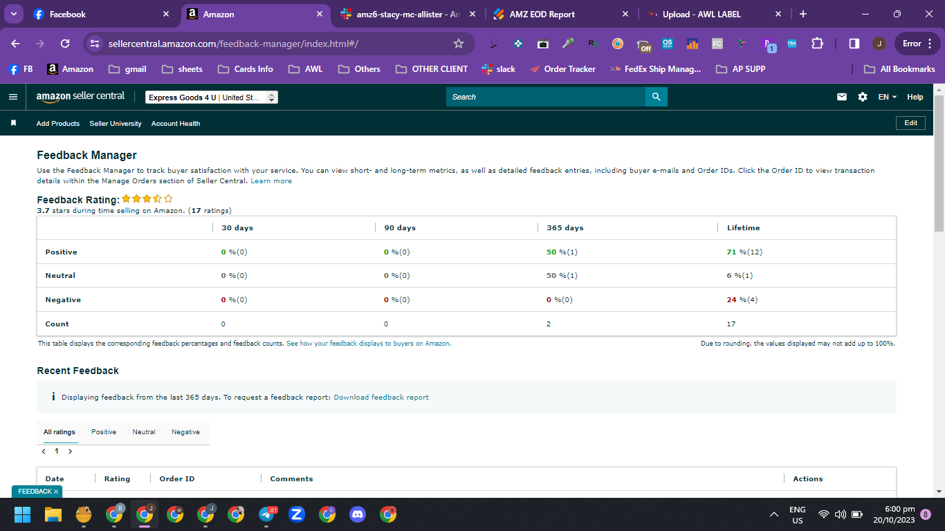945x531 pixels.
Task: Open the Seller Central messages envelope
Action: point(842,97)
